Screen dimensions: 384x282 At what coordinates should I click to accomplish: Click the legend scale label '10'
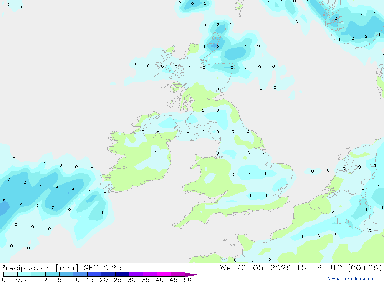tap(76, 280)
